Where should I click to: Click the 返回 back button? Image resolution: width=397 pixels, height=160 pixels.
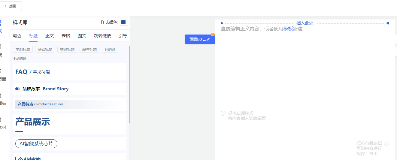point(11,6)
